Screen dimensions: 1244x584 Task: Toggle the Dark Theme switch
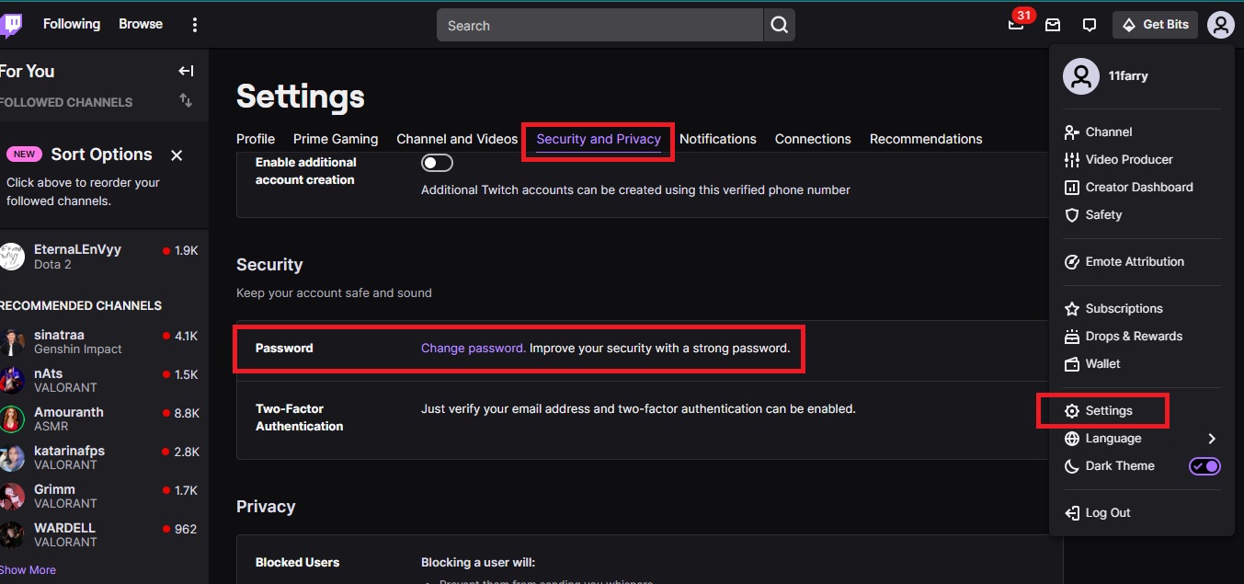click(1204, 466)
